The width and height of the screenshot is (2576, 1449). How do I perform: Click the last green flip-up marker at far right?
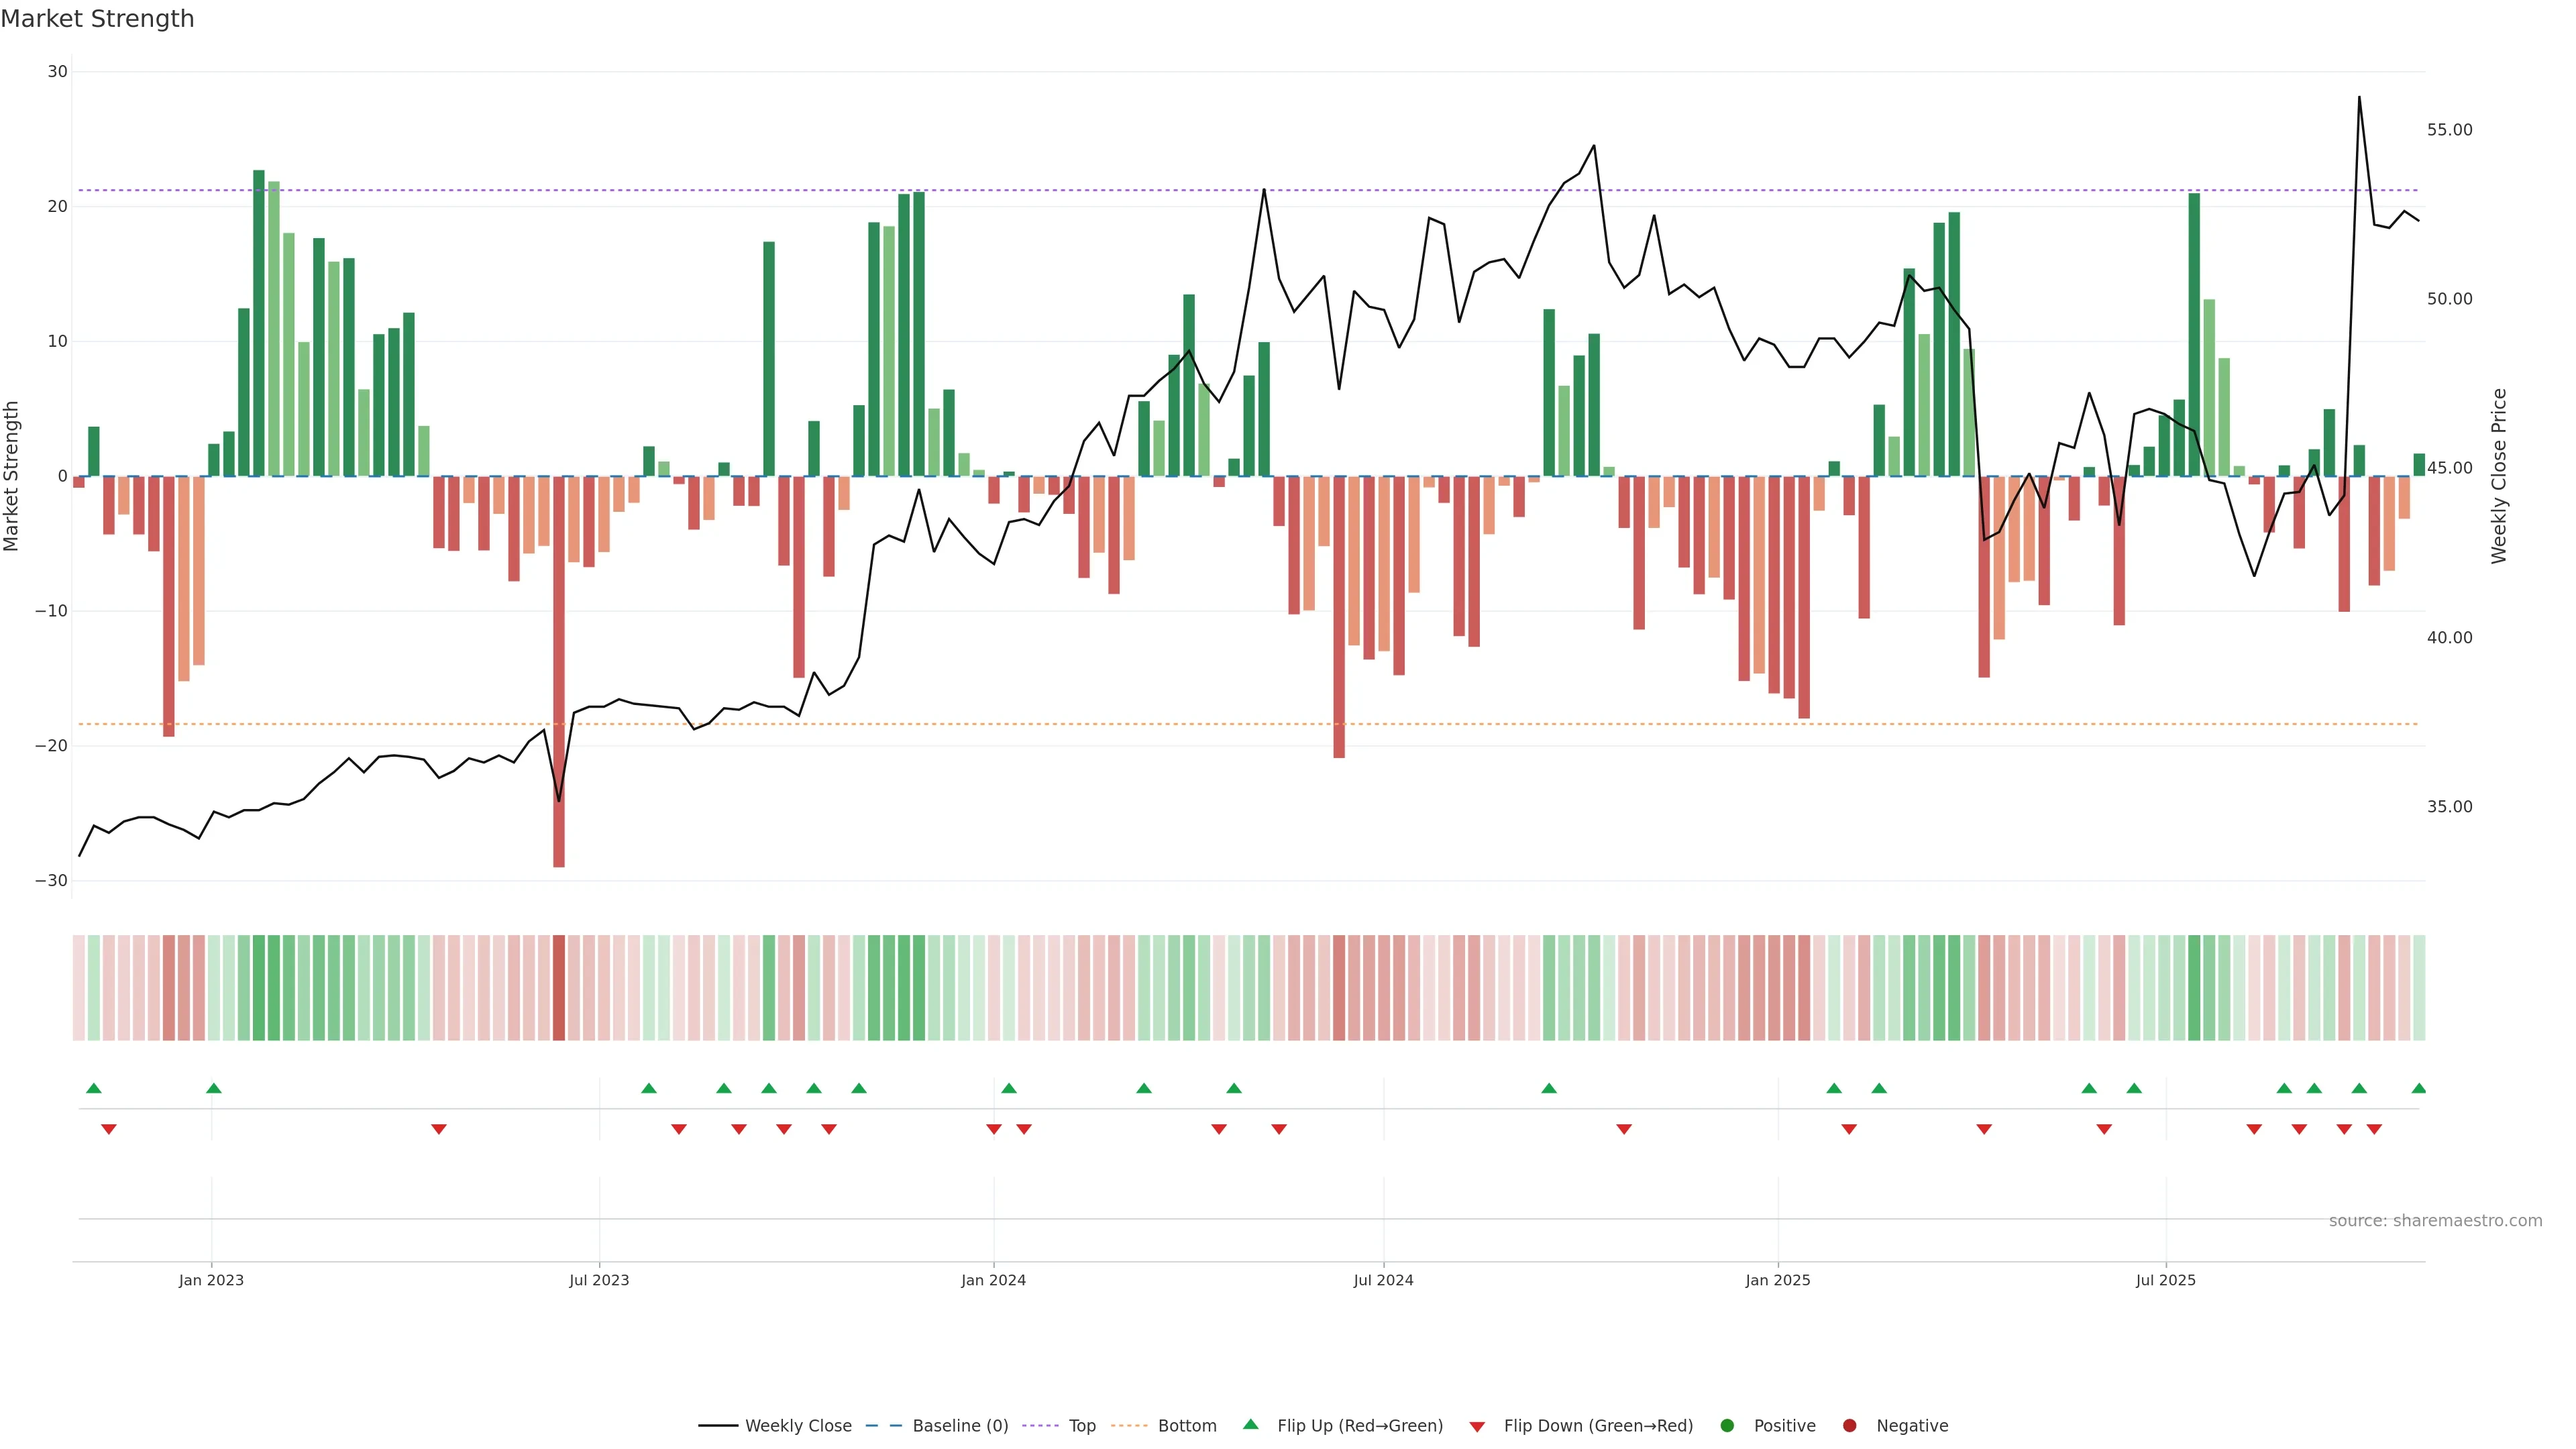pyautogui.click(x=2418, y=1088)
